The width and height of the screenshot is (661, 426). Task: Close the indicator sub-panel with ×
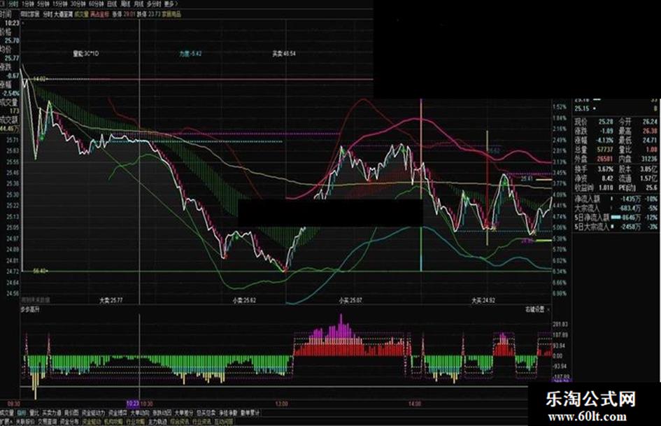(x=548, y=310)
